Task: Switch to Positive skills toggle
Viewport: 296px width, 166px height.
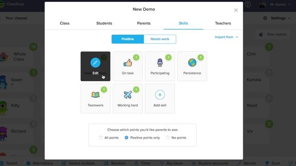Action: coord(128,39)
